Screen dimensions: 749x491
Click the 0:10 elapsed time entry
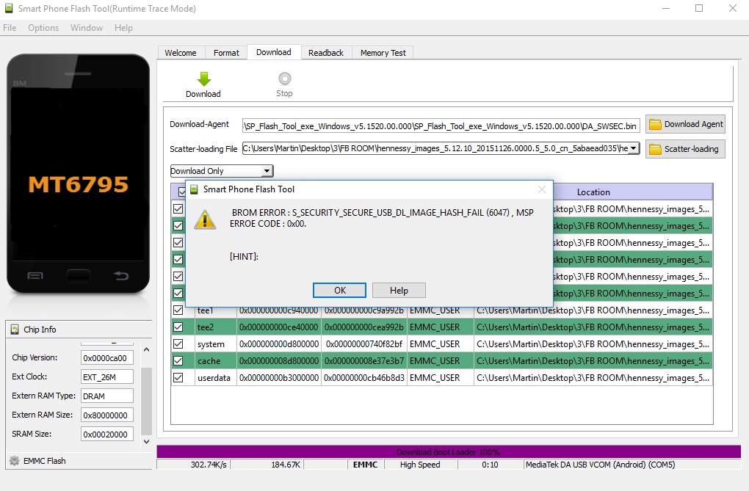(x=490, y=465)
